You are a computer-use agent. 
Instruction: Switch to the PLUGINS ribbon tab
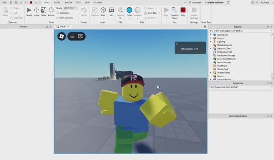tap(98, 3)
